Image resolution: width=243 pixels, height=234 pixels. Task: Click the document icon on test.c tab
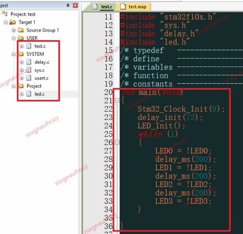[95, 7]
